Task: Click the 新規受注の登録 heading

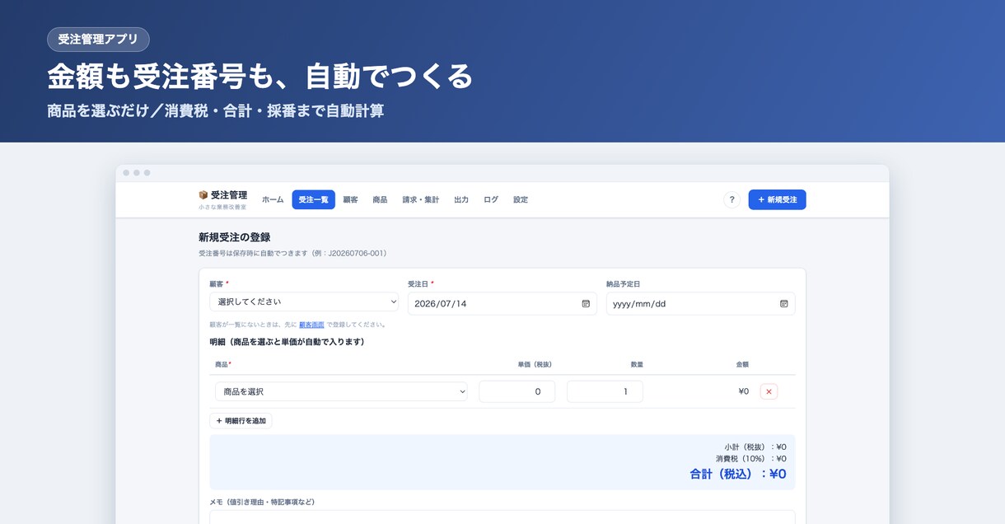Action: [x=234, y=237]
